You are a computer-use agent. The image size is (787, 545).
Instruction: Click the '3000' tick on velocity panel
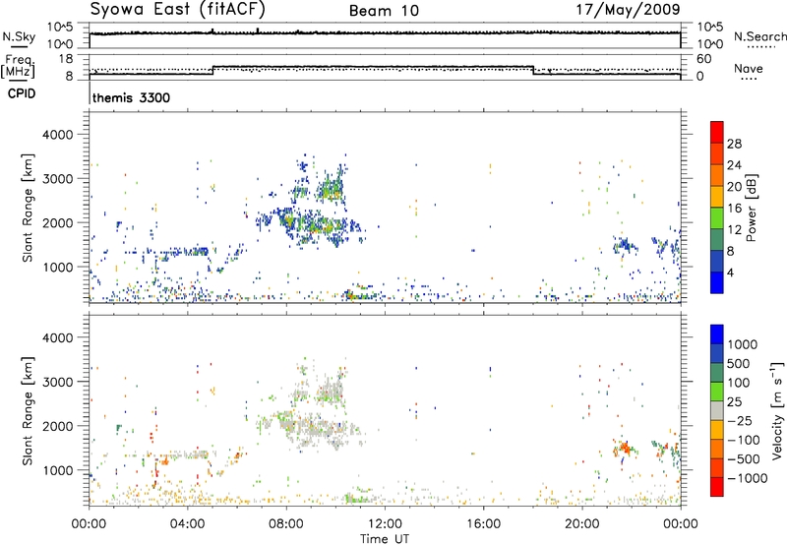pos(58,382)
